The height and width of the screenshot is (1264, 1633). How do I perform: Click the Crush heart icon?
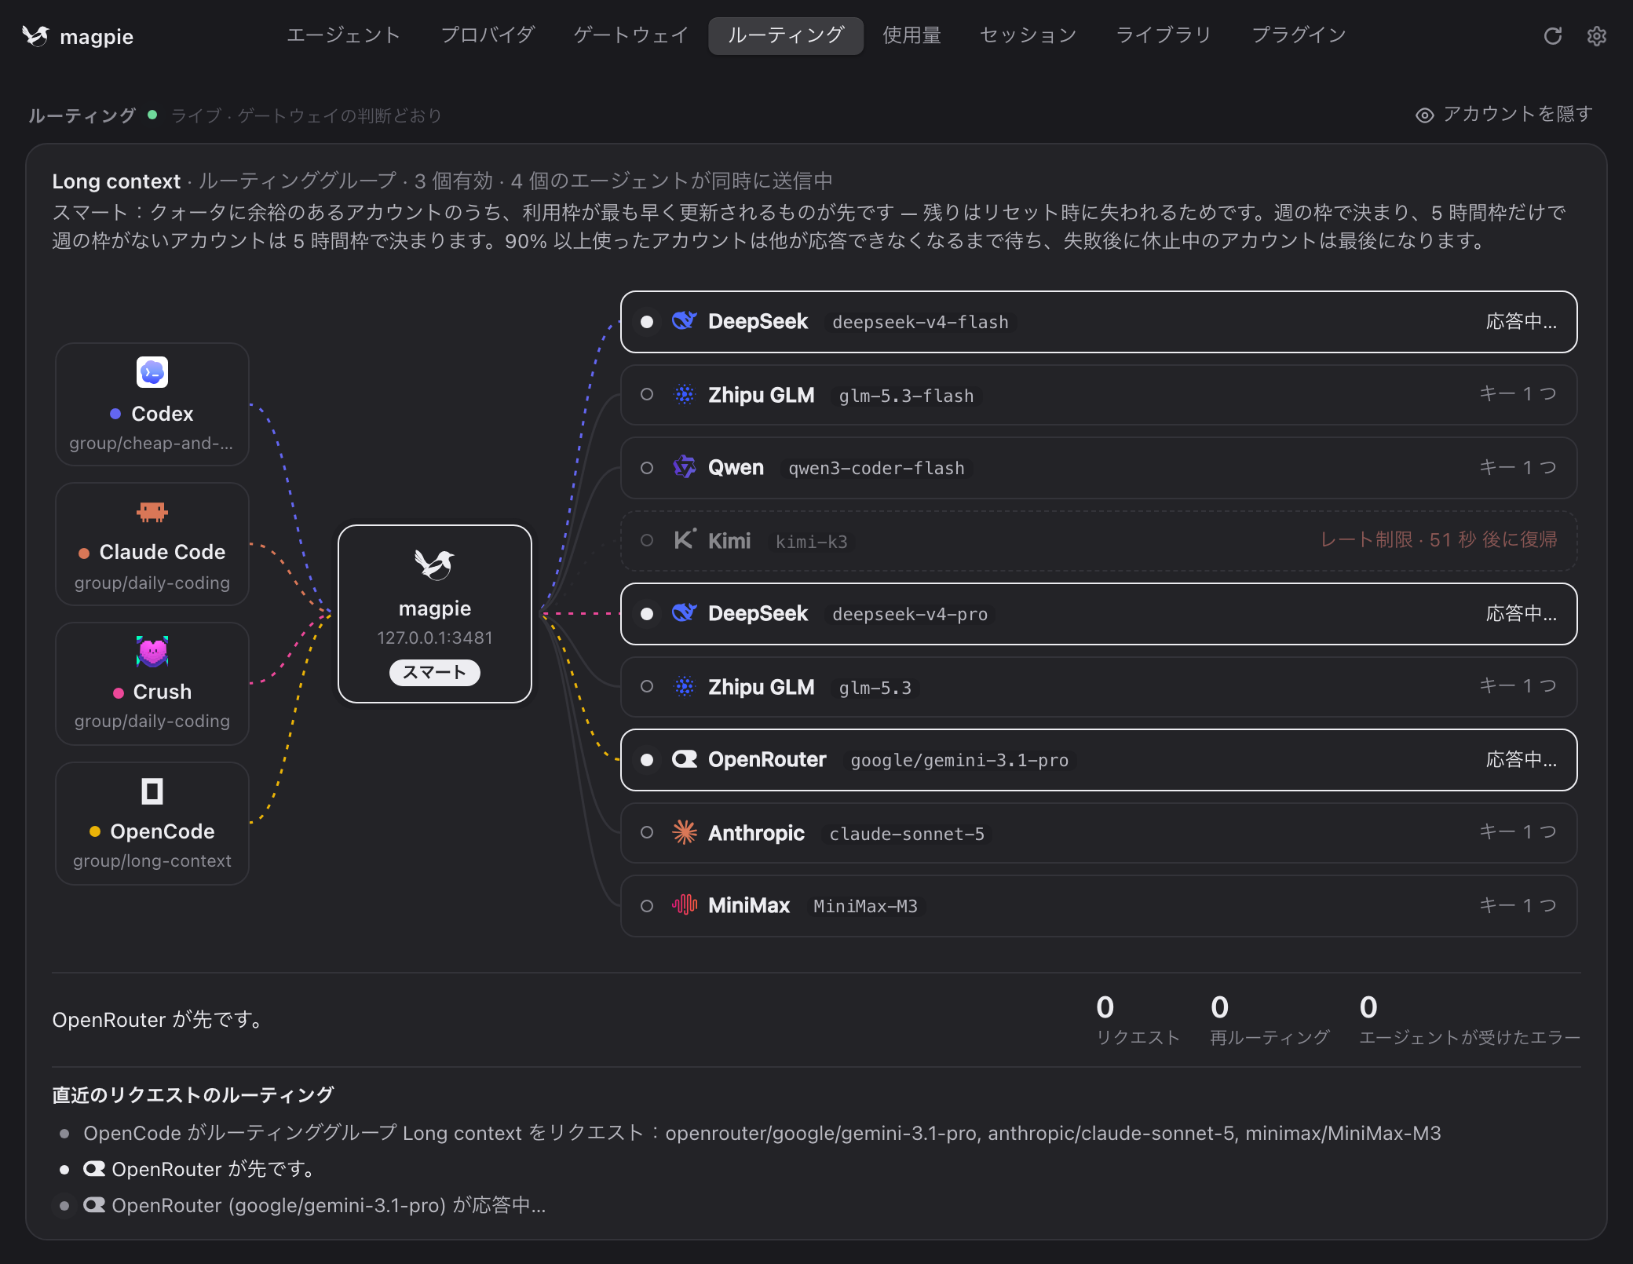(152, 652)
